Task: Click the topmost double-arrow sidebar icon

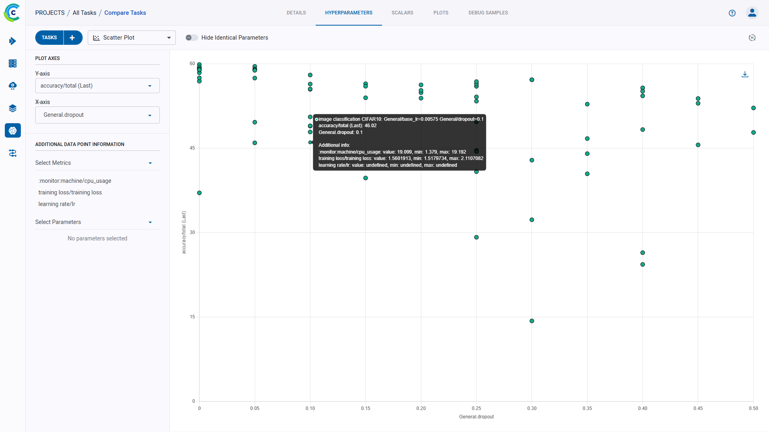Action: pos(13,41)
